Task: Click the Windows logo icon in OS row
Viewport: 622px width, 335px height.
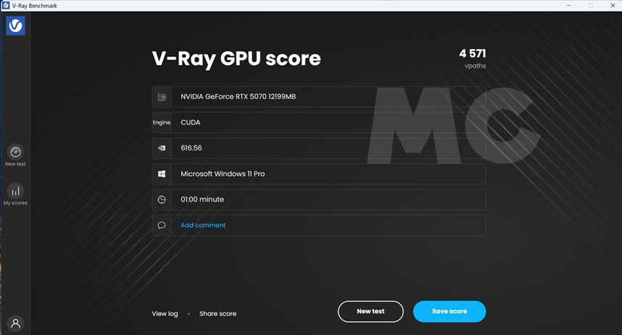Action: click(162, 174)
